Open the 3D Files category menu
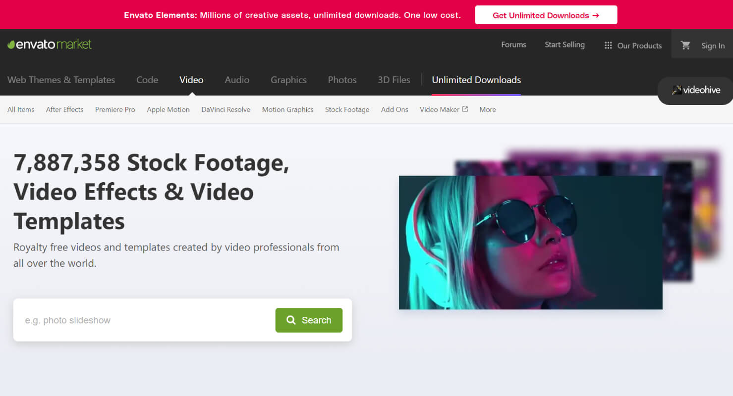Screen dimensions: 733x396 394,80
